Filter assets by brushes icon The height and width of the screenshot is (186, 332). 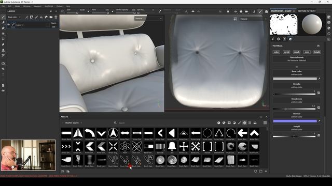[x=240, y=123]
